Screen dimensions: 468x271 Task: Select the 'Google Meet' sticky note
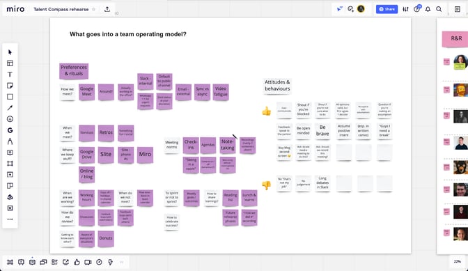(x=86, y=92)
